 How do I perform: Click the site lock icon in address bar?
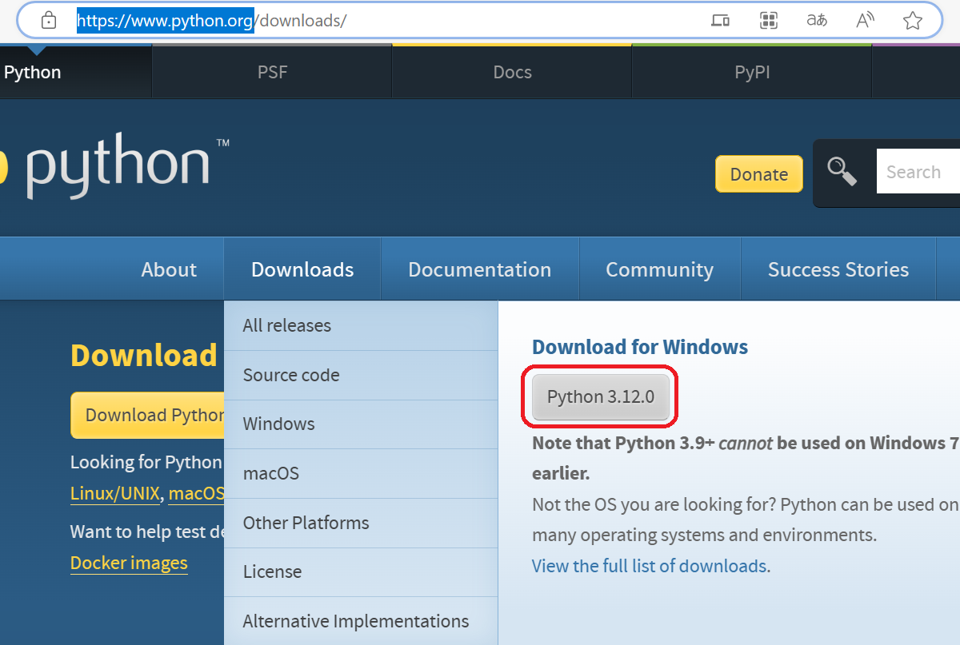pos(49,20)
